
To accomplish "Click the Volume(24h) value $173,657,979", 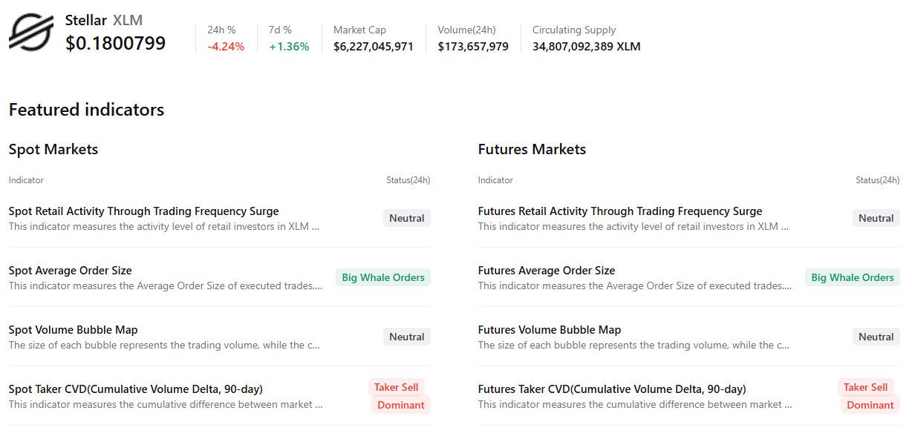I will tap(473, 47).
